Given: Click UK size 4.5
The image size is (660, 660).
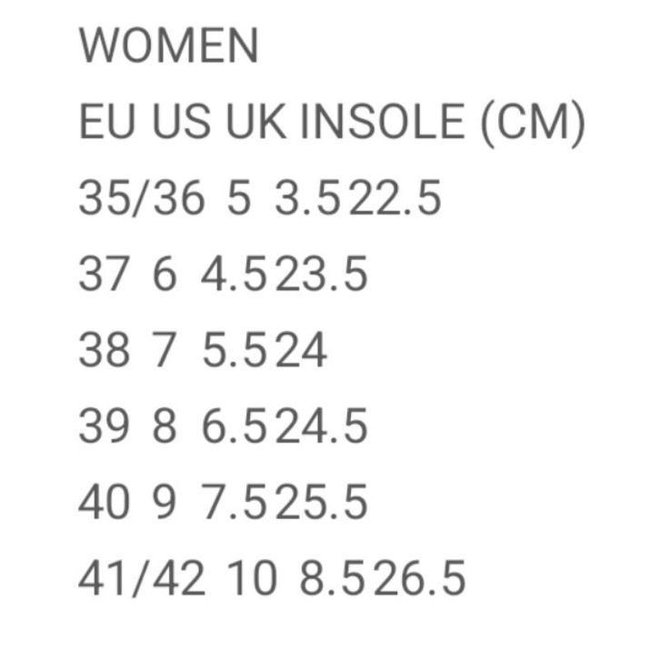Looking at the screenshot, I should pyautogui.click(x=235, y=275).
